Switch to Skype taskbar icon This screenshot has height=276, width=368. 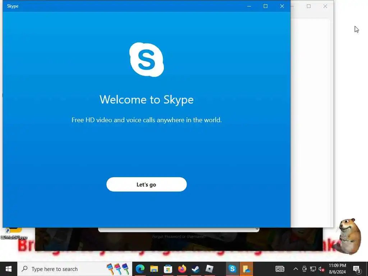[x=232, y=269]
